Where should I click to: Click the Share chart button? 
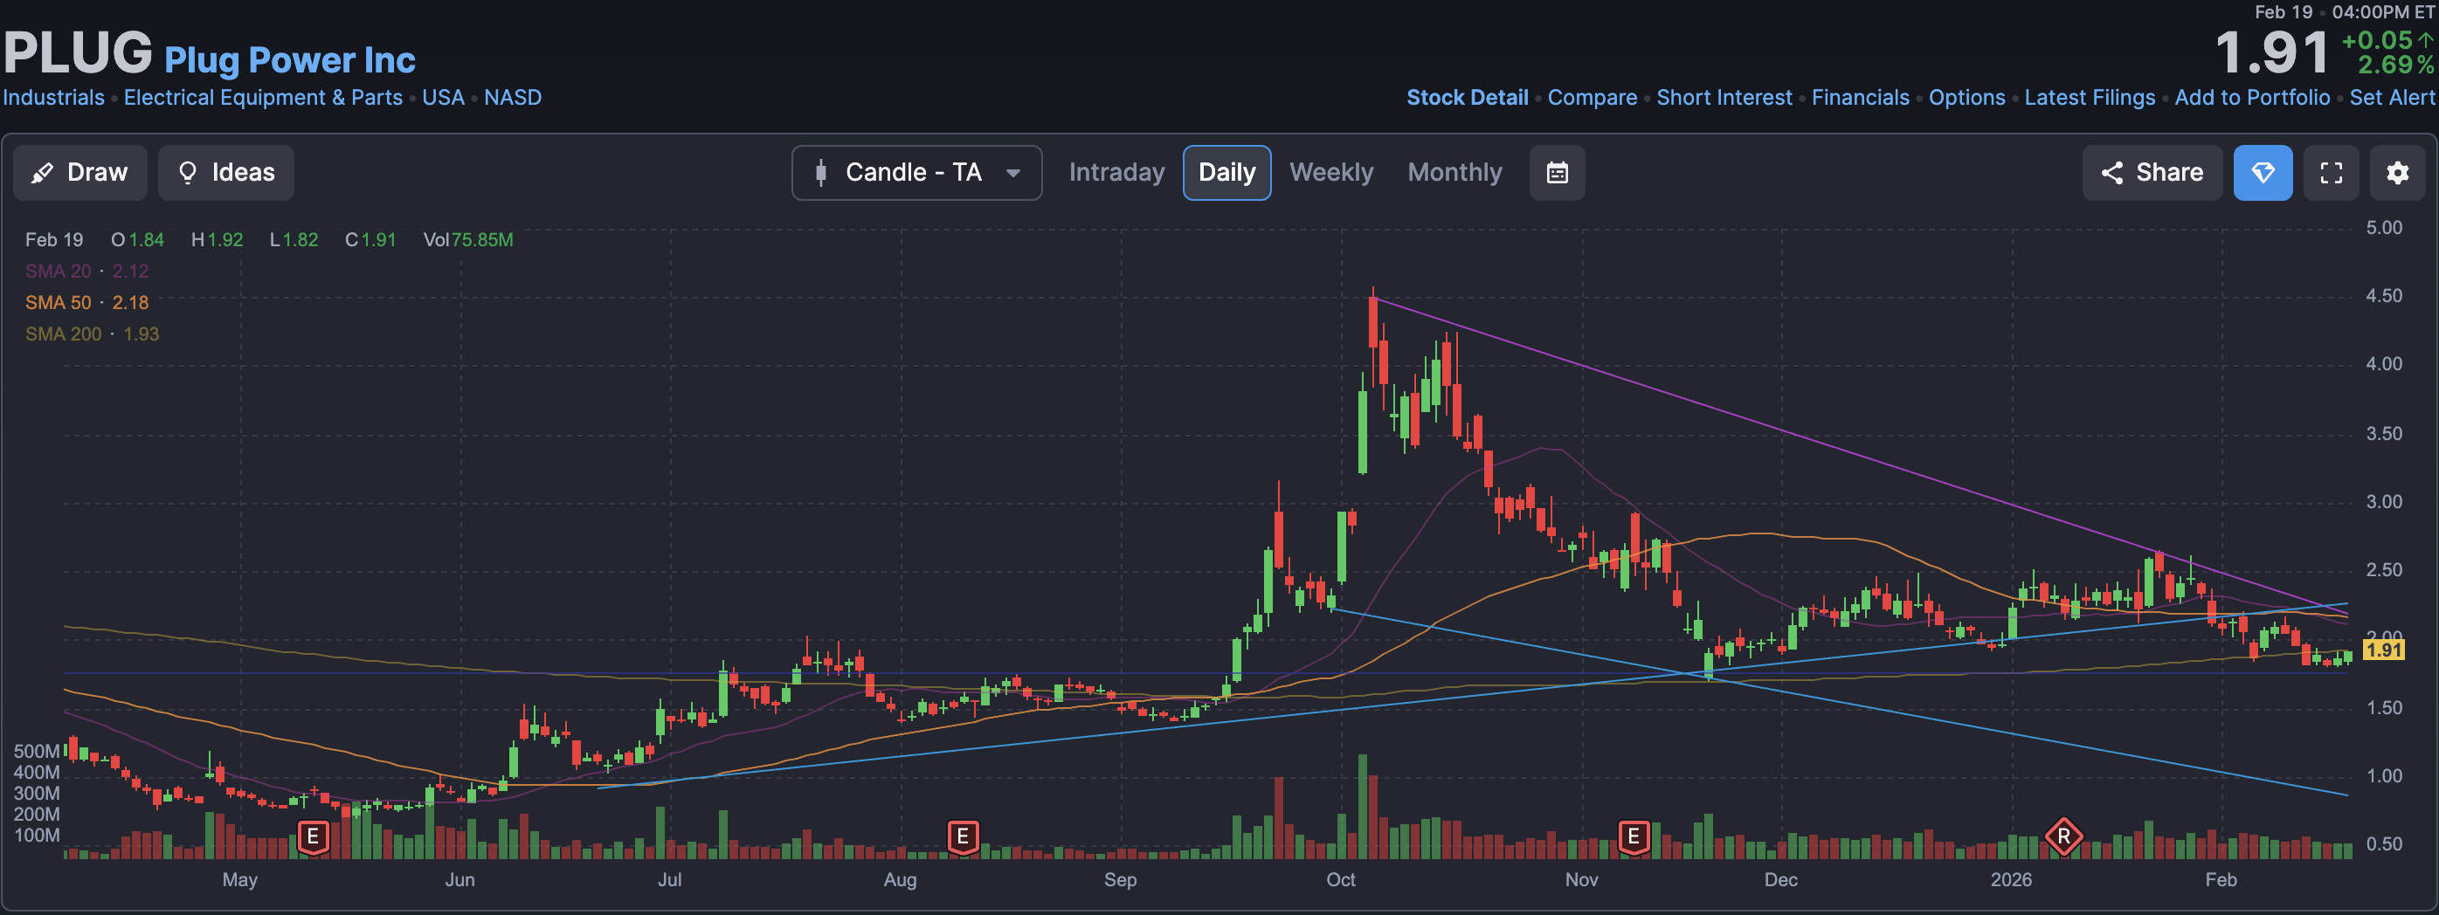(2152, 172)
